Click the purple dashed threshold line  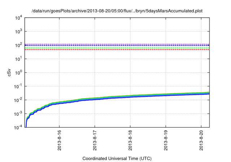click(x=117, y=44)
